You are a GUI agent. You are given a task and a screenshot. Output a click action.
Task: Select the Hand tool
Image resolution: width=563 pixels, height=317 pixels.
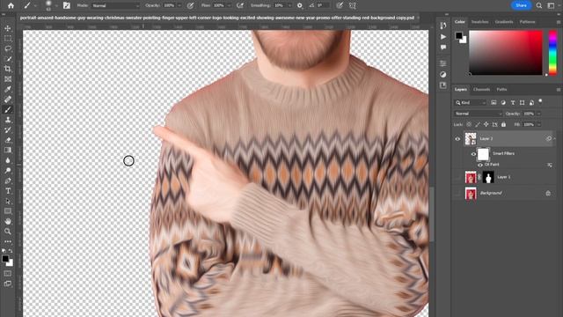pos(8,221)
